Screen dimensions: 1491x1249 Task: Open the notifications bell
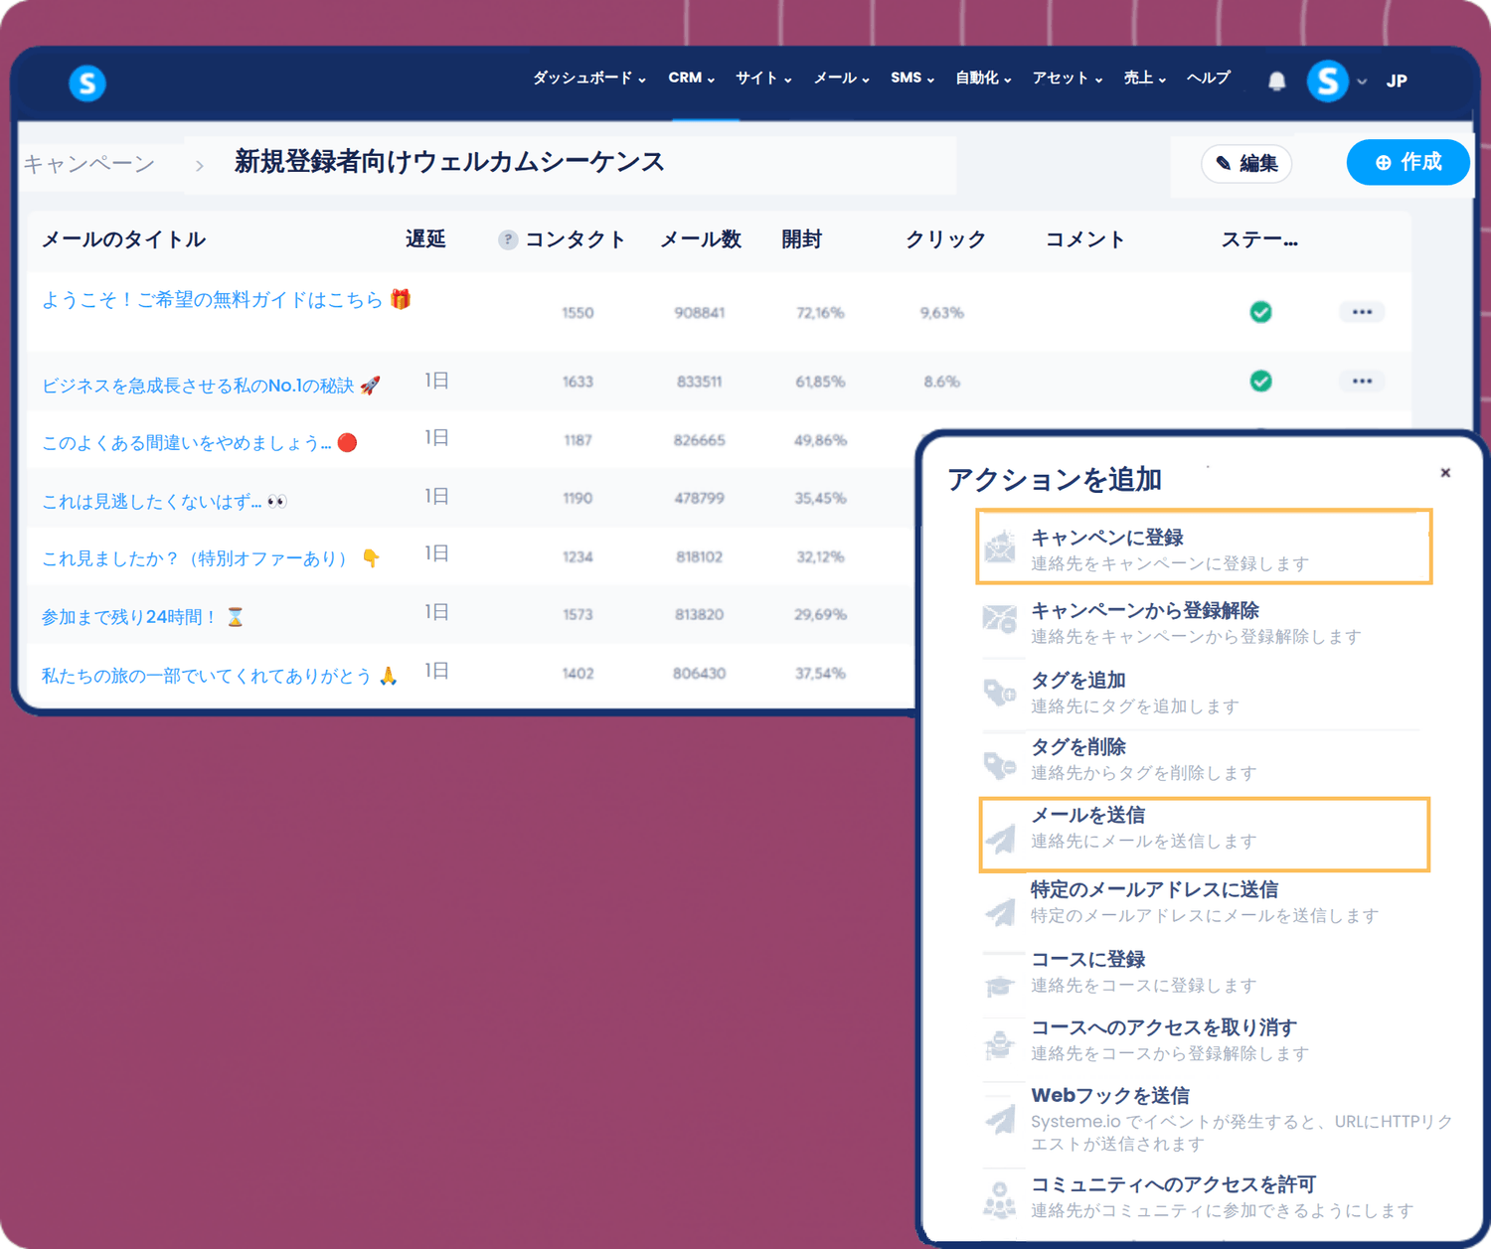[x=1277, y=81]
